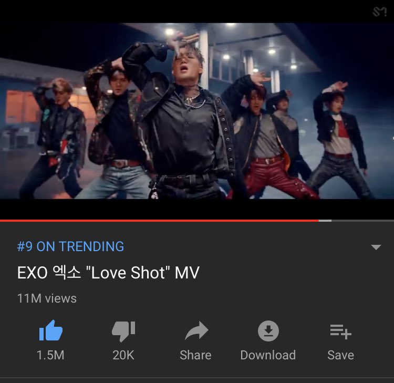
Task: Click the Save to playlist icon
Action: 340,332
